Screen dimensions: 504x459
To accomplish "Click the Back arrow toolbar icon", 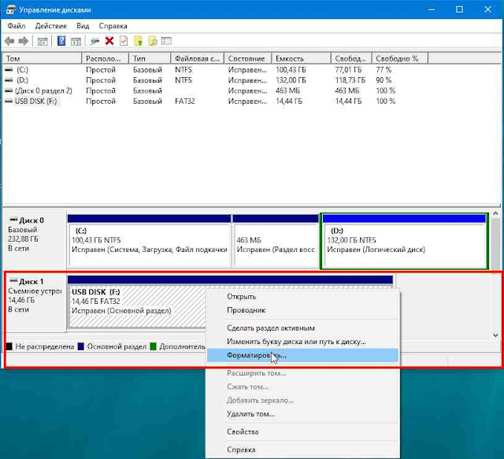I will 9,41.
